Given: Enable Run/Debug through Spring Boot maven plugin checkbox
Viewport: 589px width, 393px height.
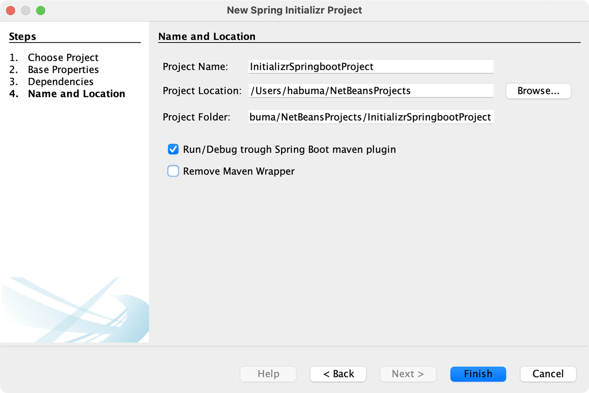Looking at the screenshot, I should click(173, 149).
